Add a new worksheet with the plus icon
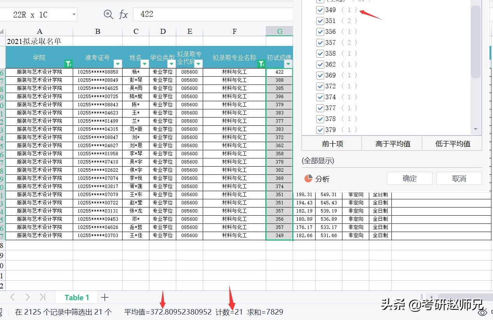The height and width of the screenshot is (320, 493). (104, 297)
